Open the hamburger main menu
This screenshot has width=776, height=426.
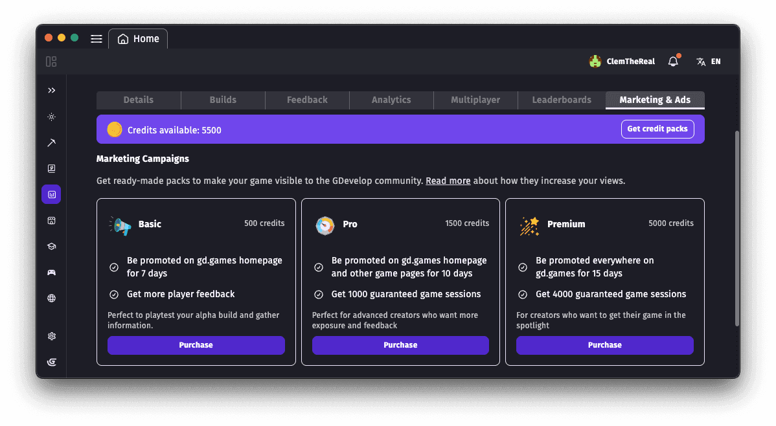(97, 39)
